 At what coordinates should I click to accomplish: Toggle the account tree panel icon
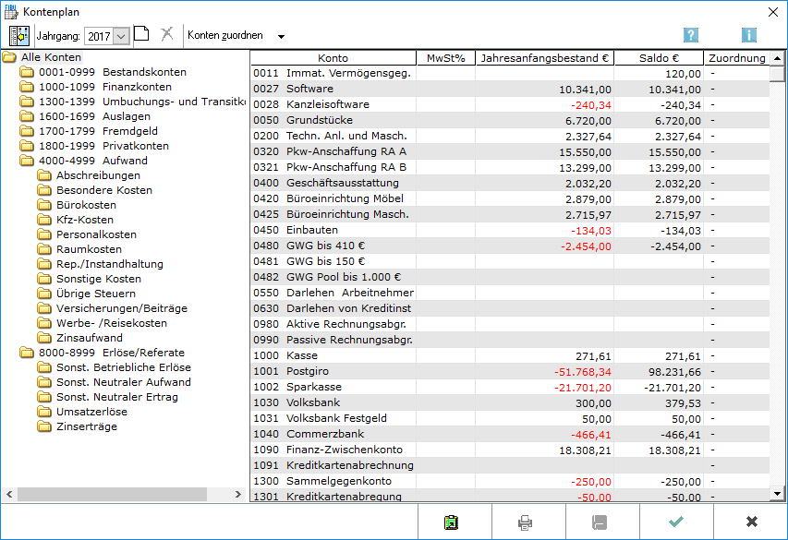coord(19,36)
